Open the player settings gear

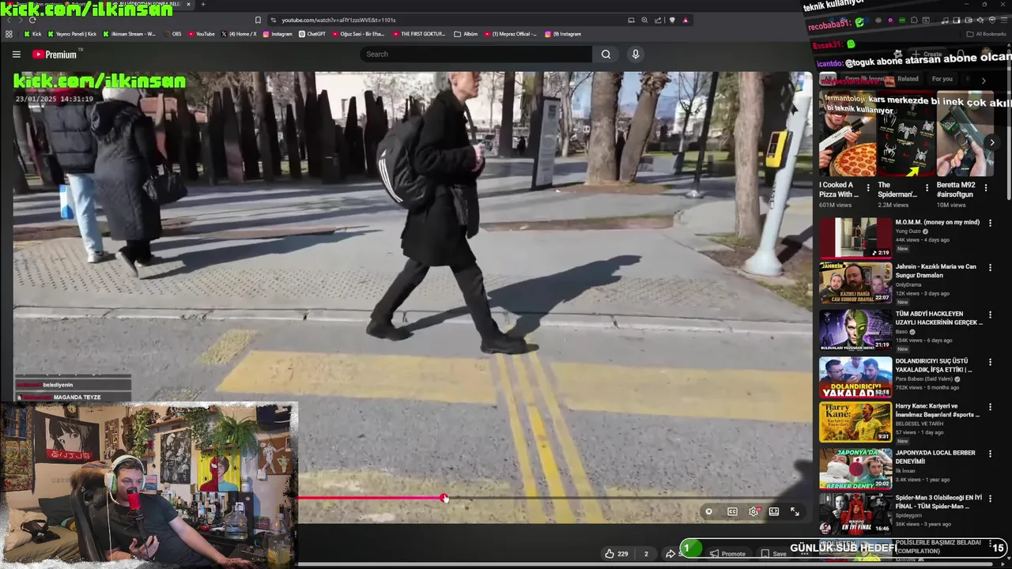tap(753, 512)
